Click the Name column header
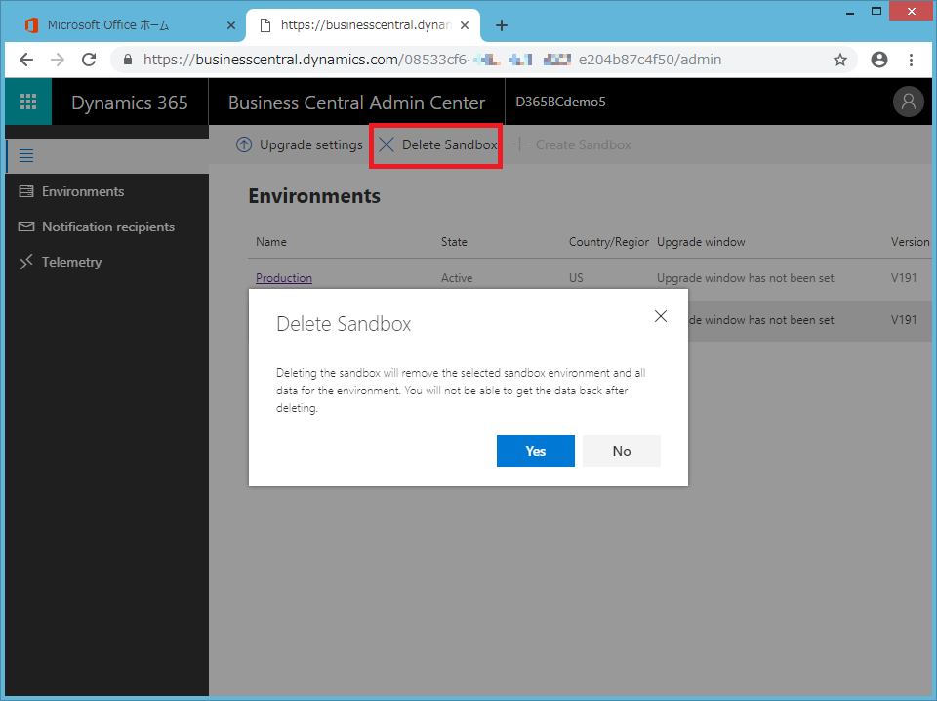Image resolution: width=937 pixels, height=701 pixels. (x=271, y=242)
